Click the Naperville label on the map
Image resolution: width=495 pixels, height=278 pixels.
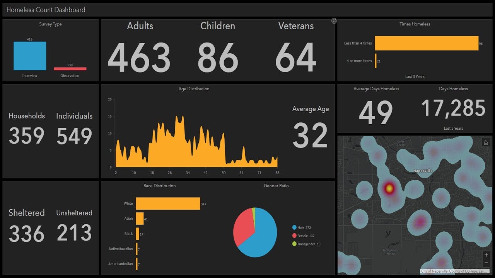[423, 171]
